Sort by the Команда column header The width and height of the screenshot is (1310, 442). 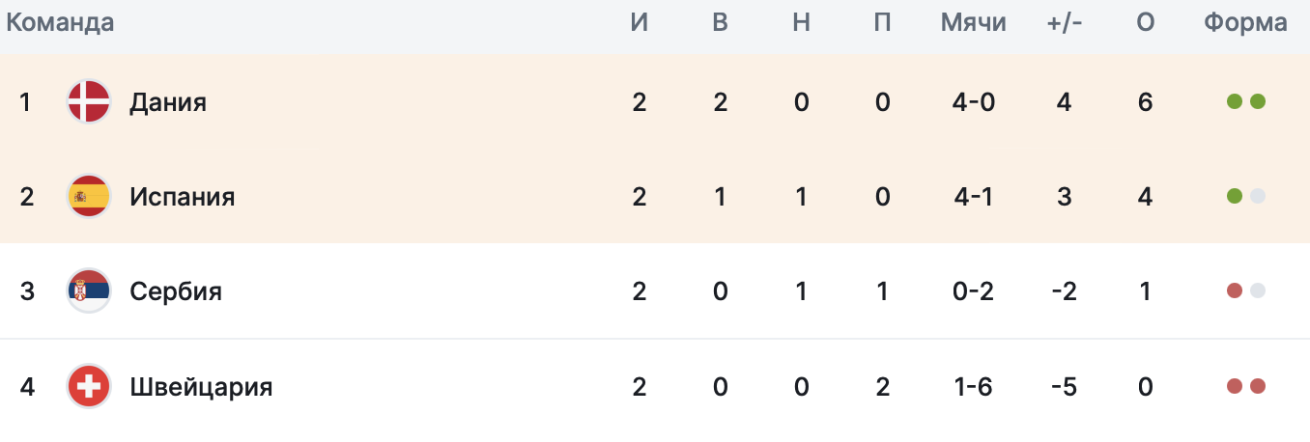coord(60,23)
